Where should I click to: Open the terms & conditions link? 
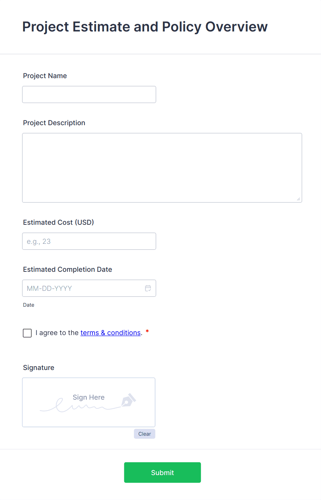point(110,333)
